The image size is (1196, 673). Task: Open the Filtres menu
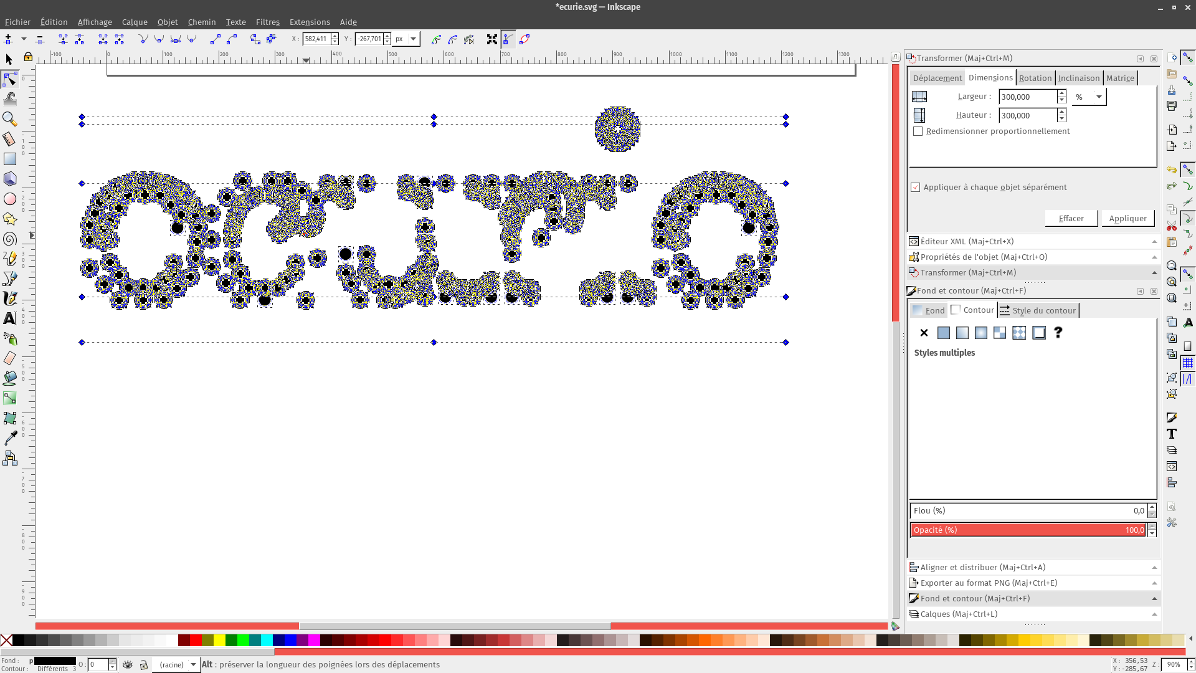click(x=267, y=22)
